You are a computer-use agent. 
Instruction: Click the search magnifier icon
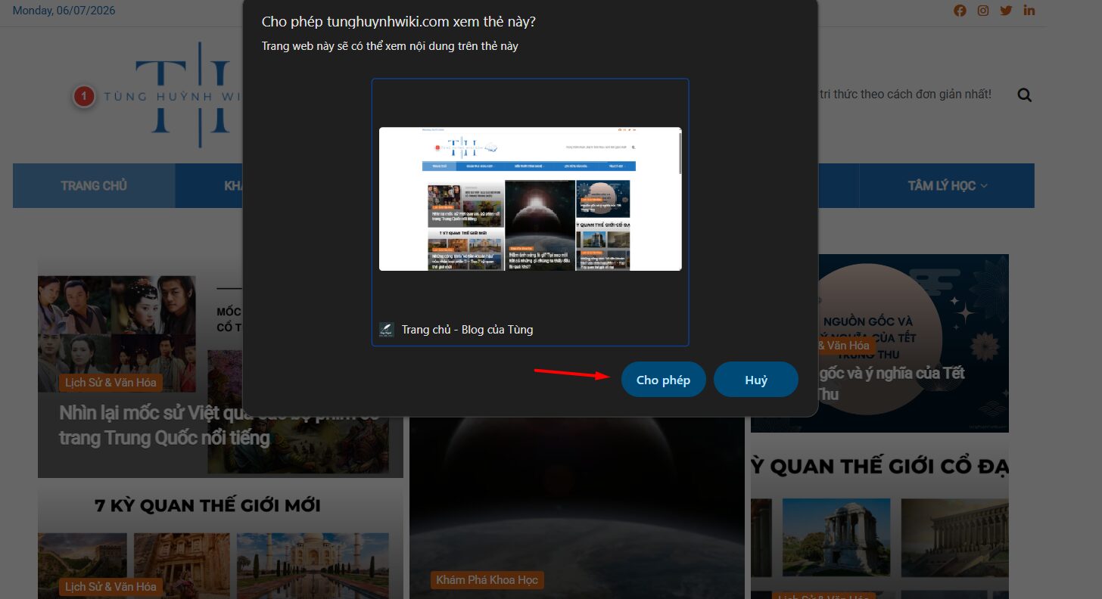(1025, 95)
